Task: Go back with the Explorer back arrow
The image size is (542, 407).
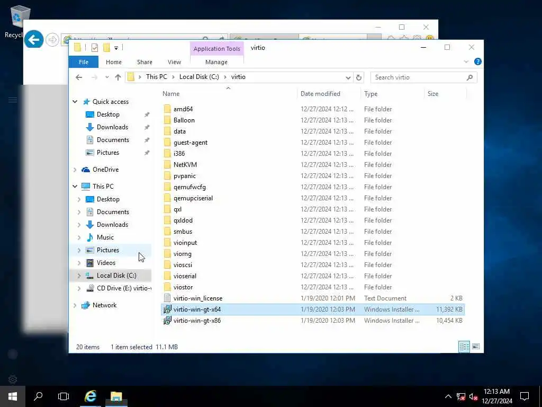Action: [x=79, y=77]
